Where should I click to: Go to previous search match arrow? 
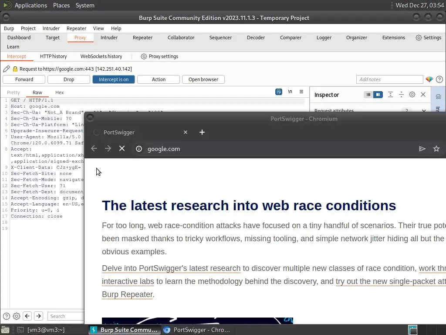click(27, 316)
